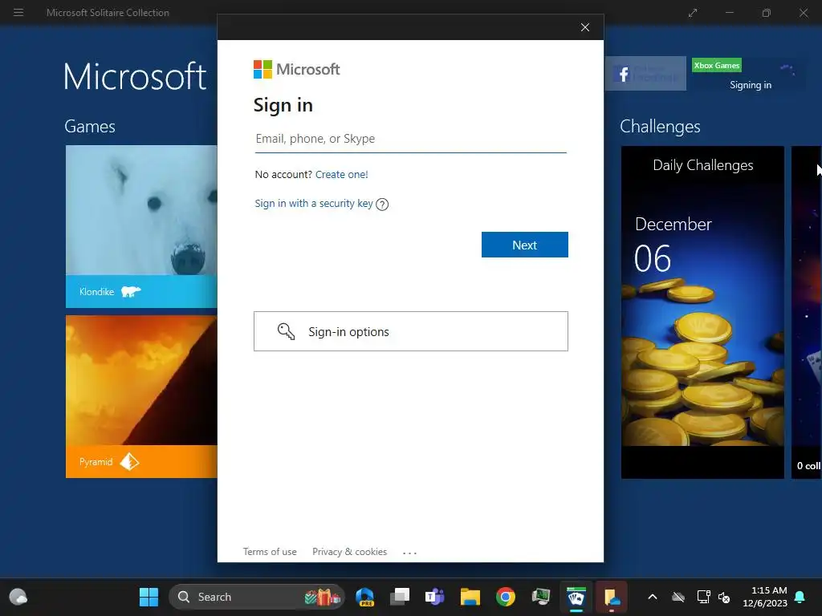
Task: Open the monitor app icon in taskbar
Action: click(x=540, y=597)
